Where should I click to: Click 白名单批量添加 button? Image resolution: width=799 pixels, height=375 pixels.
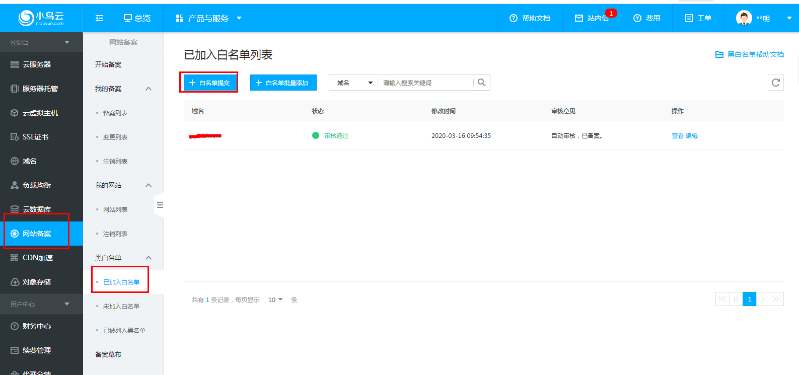(x=283, y=83)
